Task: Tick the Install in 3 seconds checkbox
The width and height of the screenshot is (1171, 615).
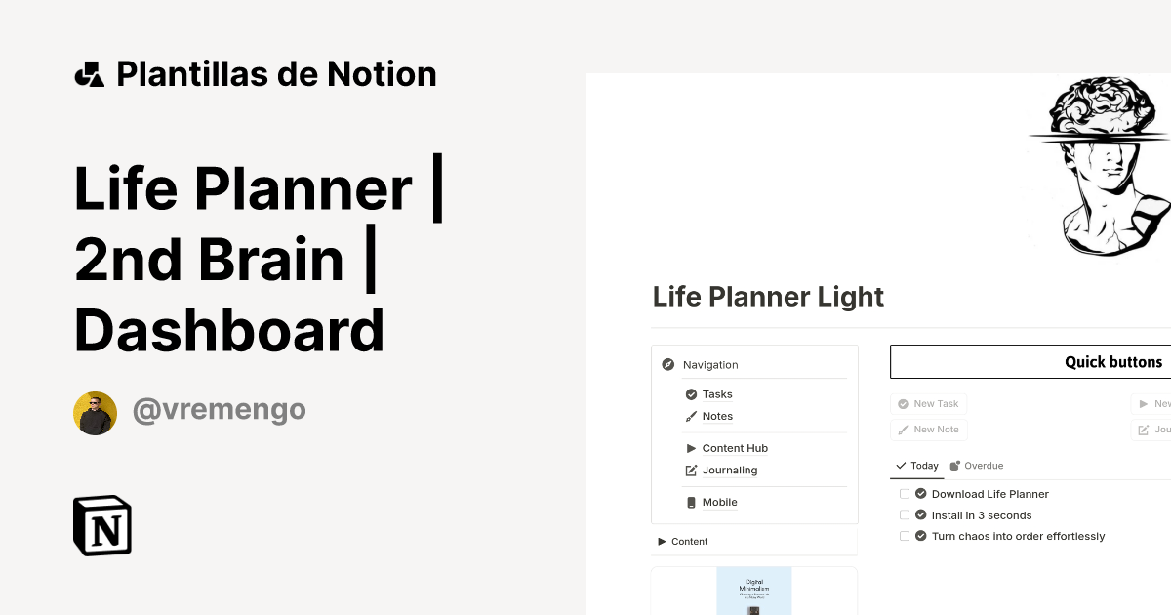Action: 905,514
